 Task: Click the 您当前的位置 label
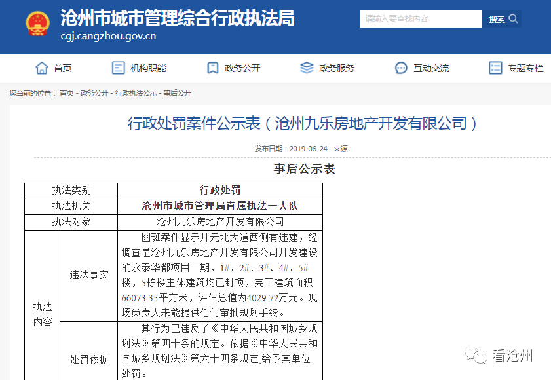pos(32,93)
